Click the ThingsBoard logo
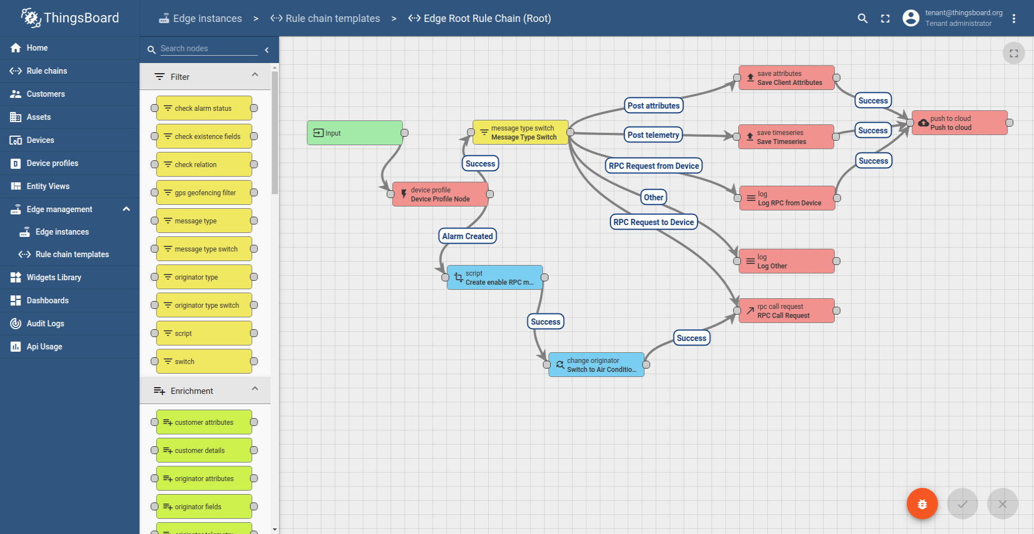Image resolution: width=1034 pixels, height=534 pixels. 70,18
